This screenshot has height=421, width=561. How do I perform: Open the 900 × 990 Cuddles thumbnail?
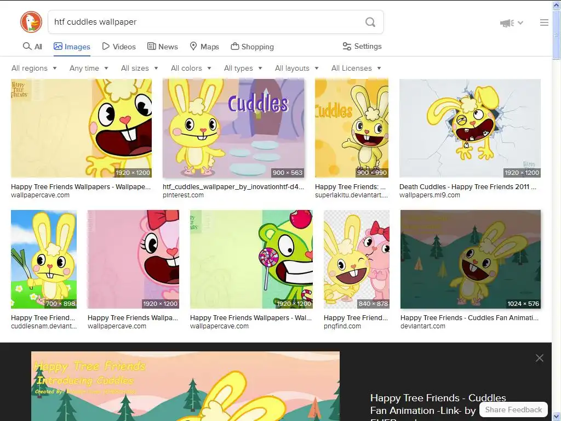(351, 128)
